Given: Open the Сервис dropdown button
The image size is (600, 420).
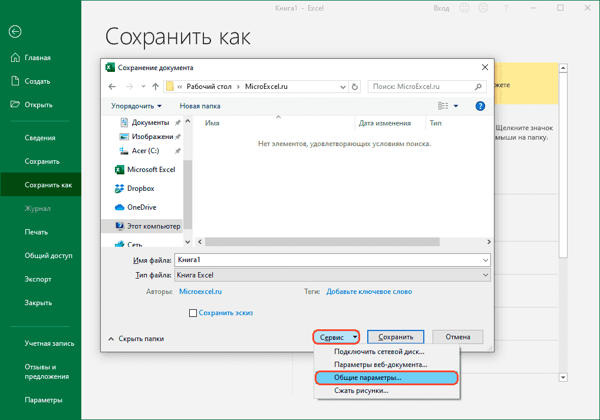Looking at the screenshot, I should click(336, 338).
